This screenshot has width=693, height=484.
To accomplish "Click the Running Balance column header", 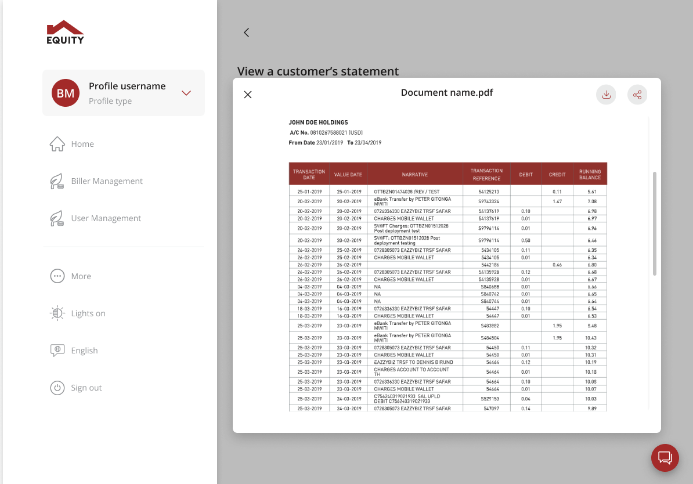I will coord(590,174).
